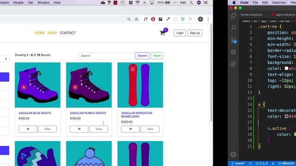Go to the CONTACT nav link

click(68, 33)
